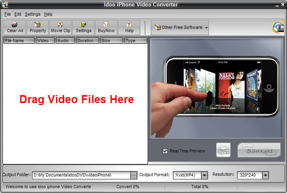The image size is (287, 193).
Task: Browse for output folder button
Action: click(134, 175)
